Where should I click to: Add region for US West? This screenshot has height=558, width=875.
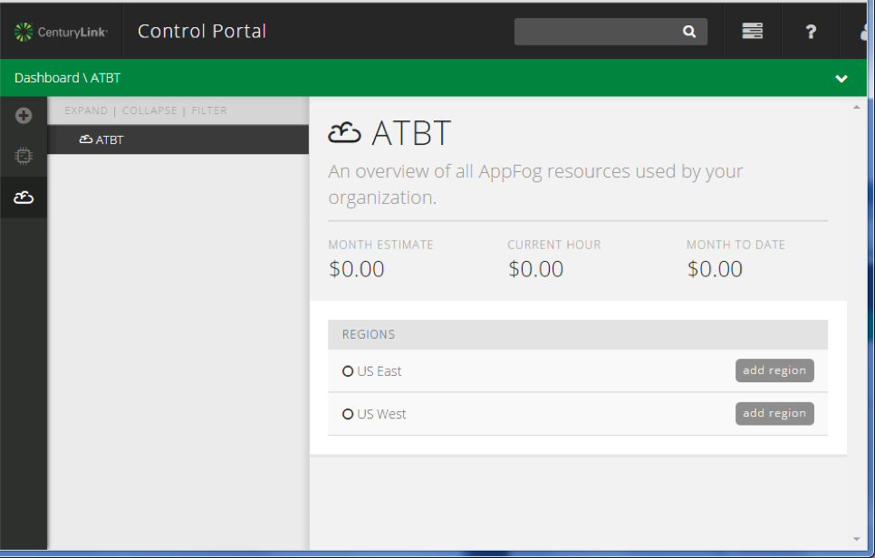774,413
